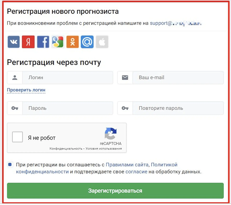Toggle the site rules agreement checkbox

tap(10, 164)
